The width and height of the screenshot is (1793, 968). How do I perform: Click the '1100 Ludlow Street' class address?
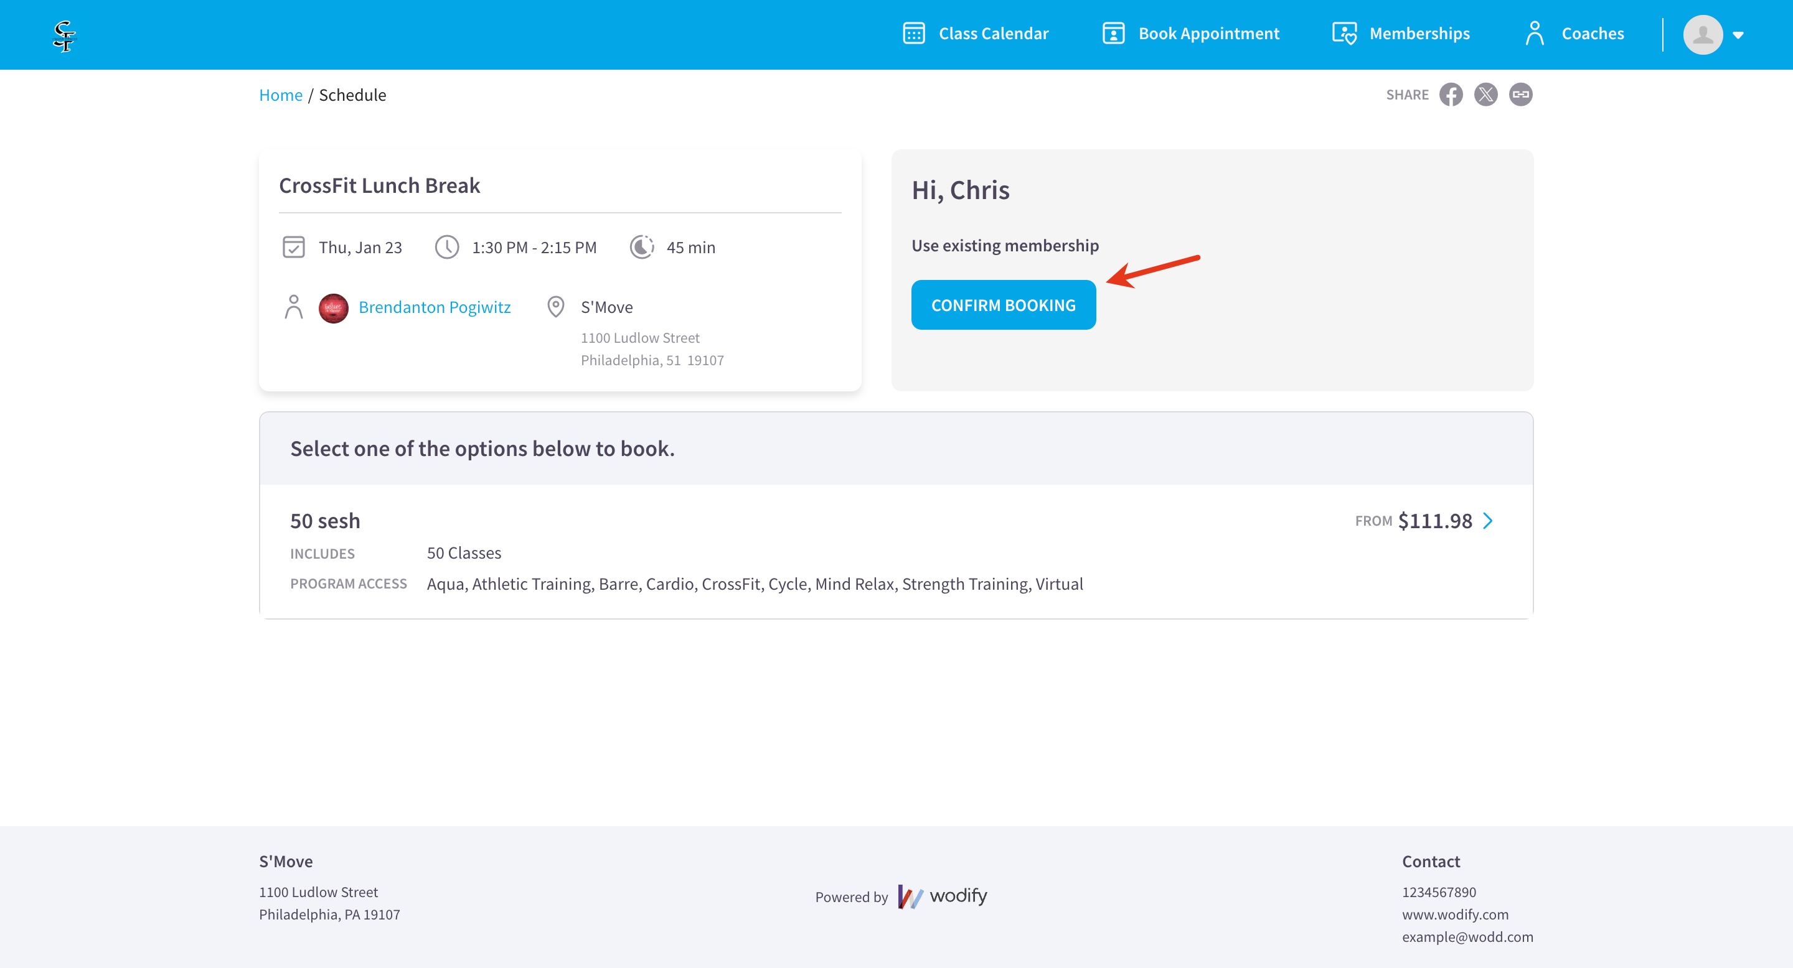639,338
